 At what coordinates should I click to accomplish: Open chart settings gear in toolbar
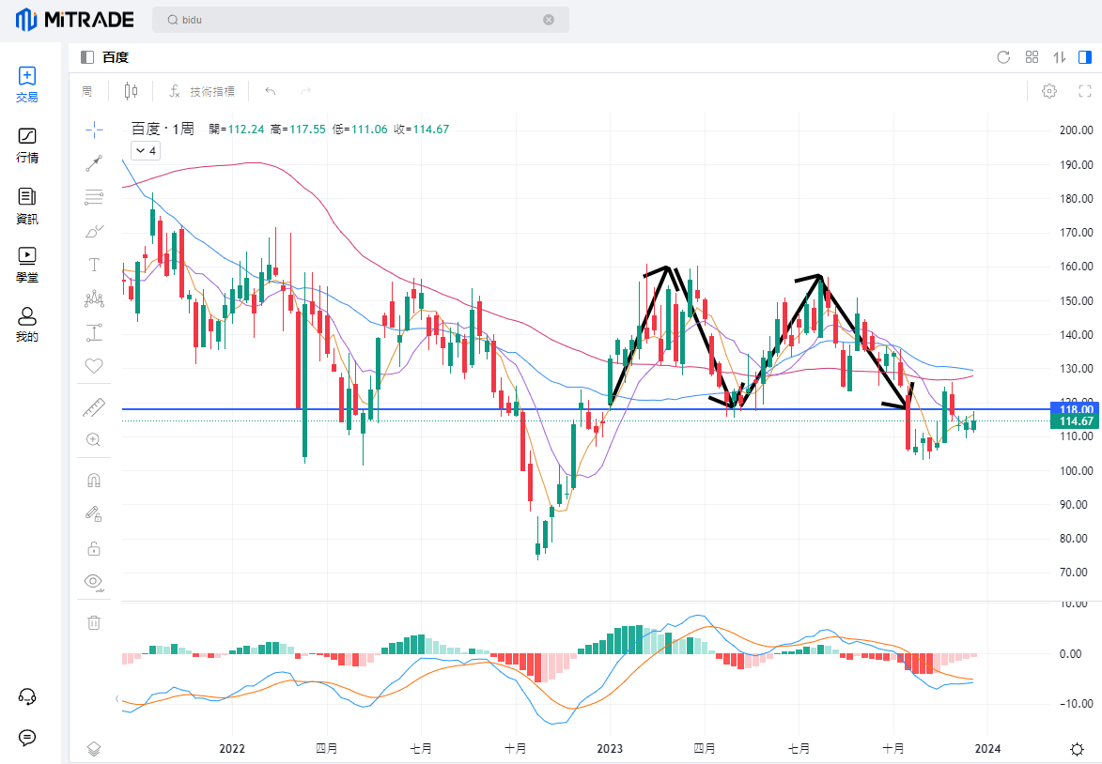point(1049,91)
